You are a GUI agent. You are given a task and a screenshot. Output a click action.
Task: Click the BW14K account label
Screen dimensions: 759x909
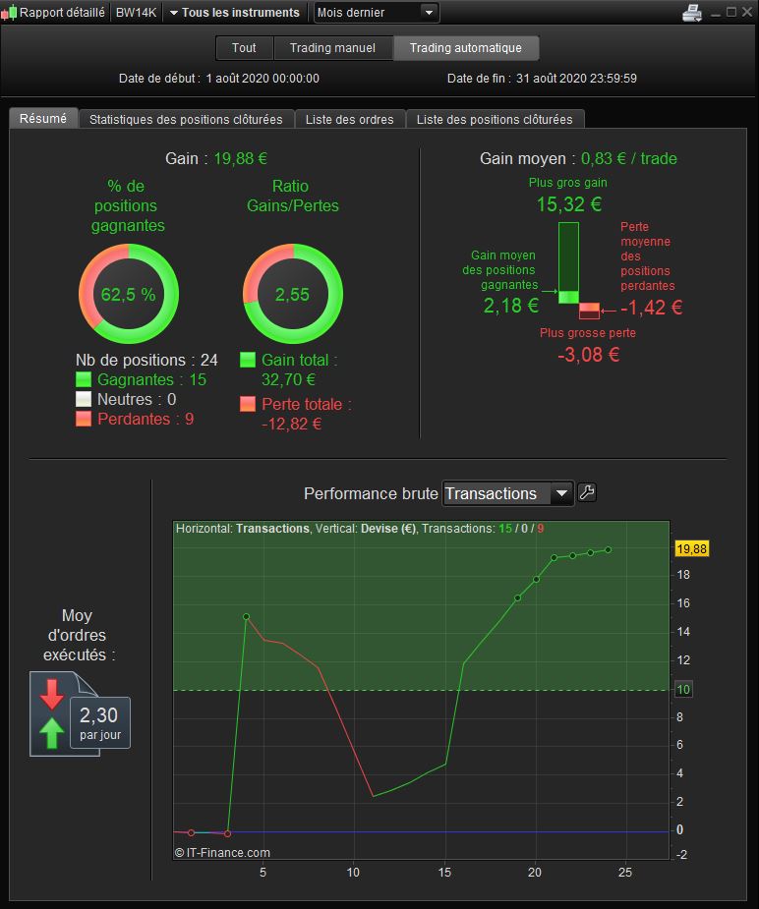tap(137, 12)
